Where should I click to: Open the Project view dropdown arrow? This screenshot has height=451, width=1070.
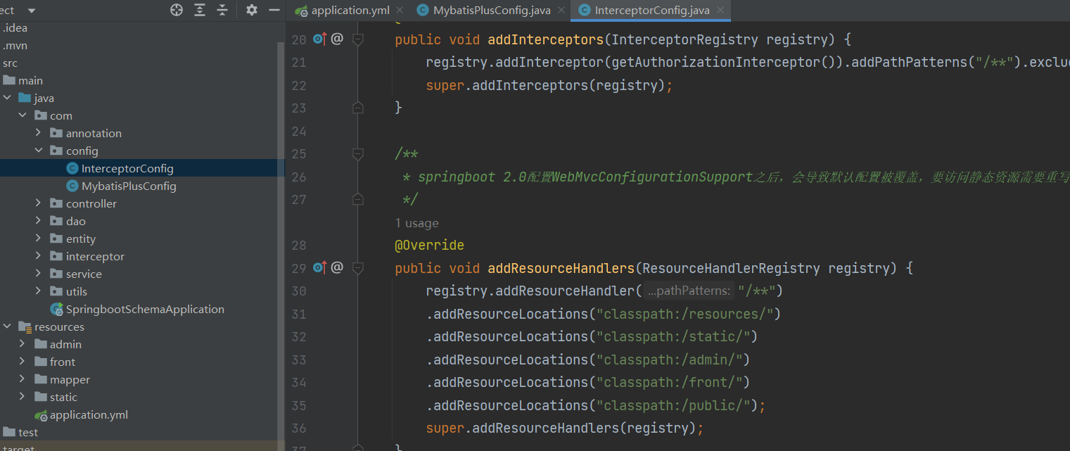click(x=32, y=11)
